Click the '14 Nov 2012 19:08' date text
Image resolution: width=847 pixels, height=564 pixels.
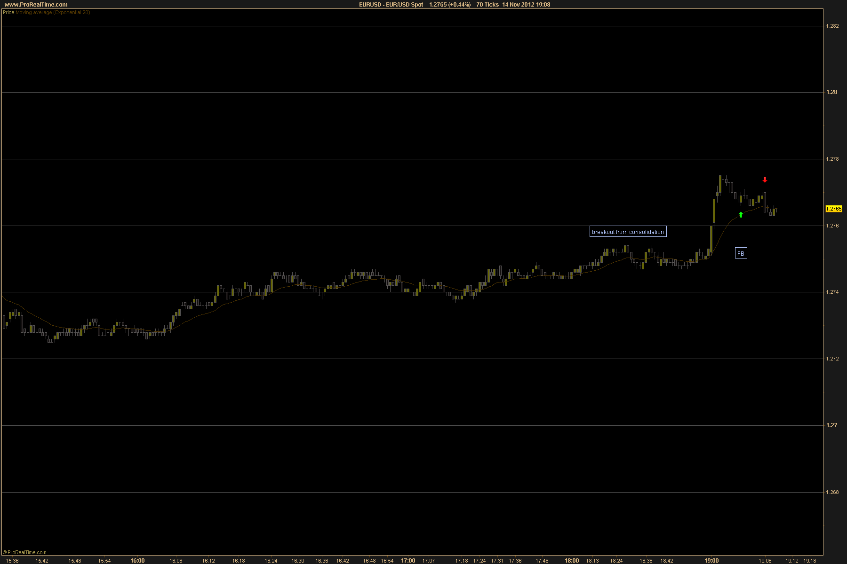point(526,5)
